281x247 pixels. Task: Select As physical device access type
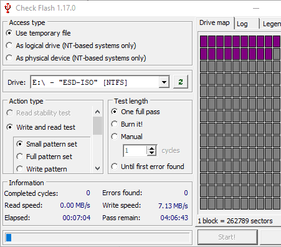pos(76,58)
